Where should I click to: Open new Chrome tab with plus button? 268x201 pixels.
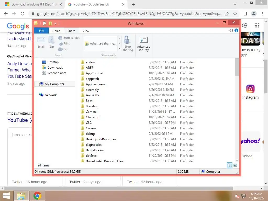[x=133, y=5]
